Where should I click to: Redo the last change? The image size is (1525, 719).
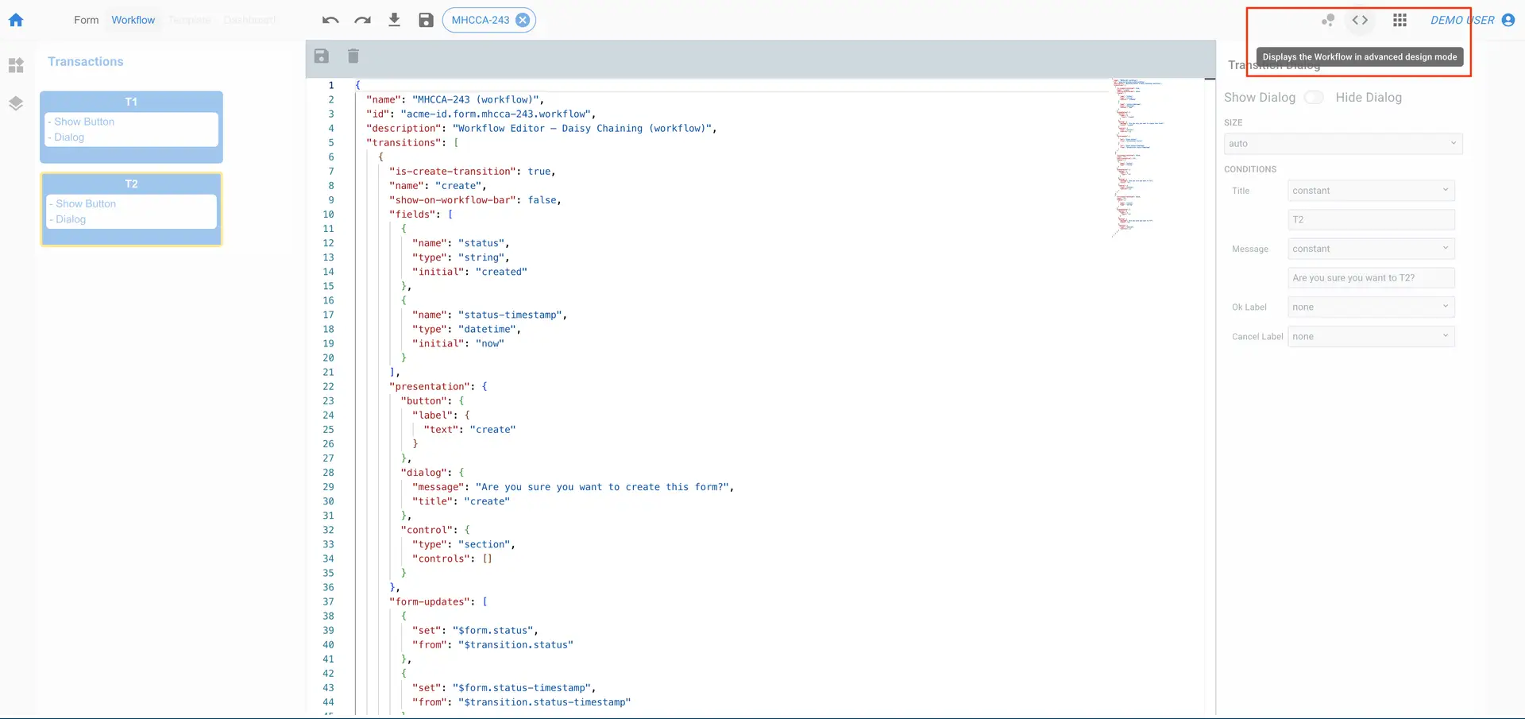coord(362,20)
